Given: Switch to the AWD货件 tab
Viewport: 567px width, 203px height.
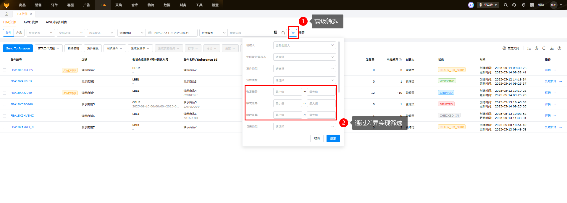Looking at the screenshot, I should coord(31,22).
